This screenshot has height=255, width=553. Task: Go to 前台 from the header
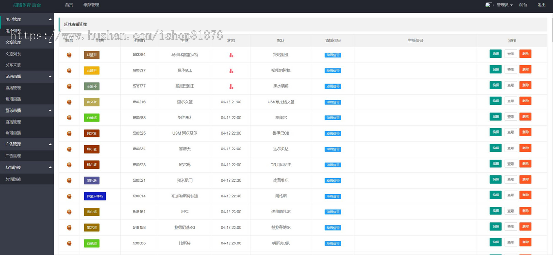pyautogui.click(x=523, y=5)
